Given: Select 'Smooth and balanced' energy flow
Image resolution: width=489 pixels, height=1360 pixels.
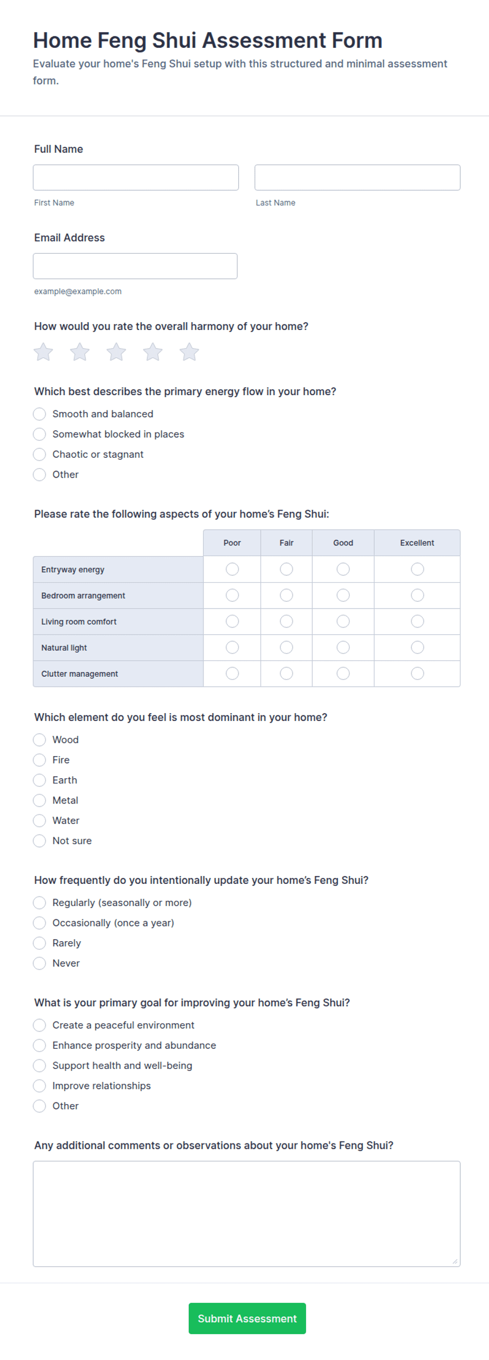Looking at the screenshot, I should point(39,414).
